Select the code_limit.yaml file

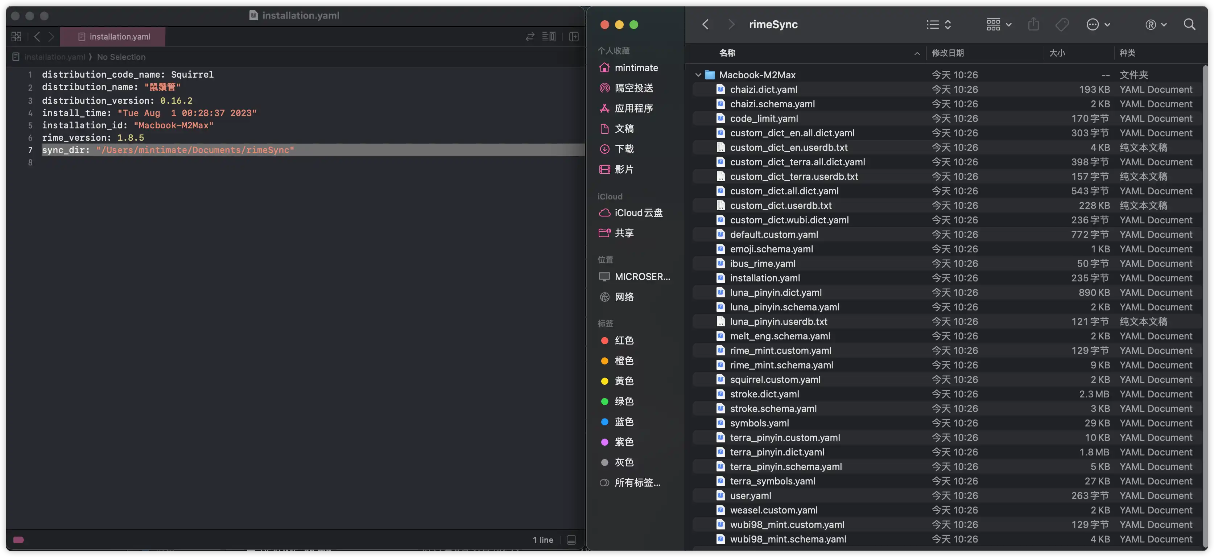click(x=947, y=118)
